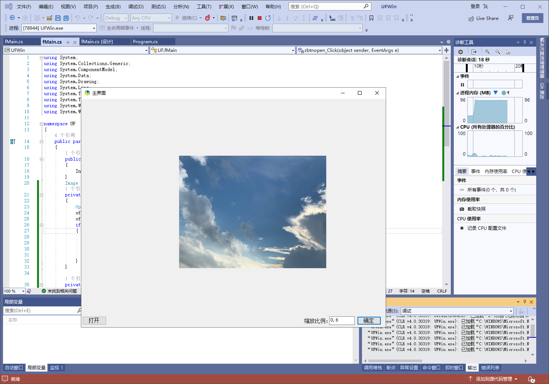
Task: Click Hot Reload flame icon
Action: click(207, 18)
